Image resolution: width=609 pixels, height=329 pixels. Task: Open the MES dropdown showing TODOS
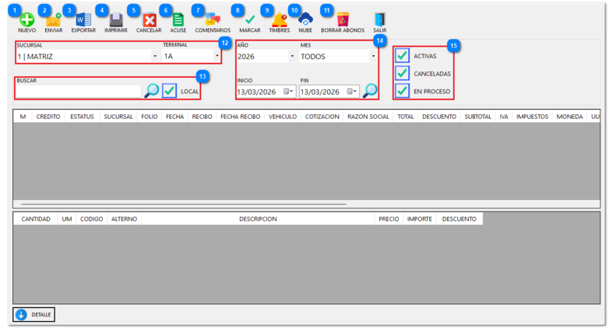point(372,57)
